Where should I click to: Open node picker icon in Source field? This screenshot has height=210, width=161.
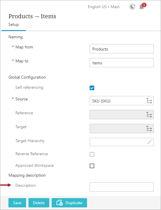click(149, 101)
